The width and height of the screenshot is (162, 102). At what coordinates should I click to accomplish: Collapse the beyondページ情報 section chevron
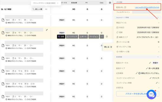tap(158, 17)
